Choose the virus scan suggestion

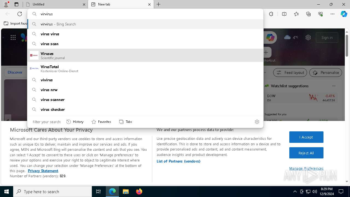coord(145,44)
